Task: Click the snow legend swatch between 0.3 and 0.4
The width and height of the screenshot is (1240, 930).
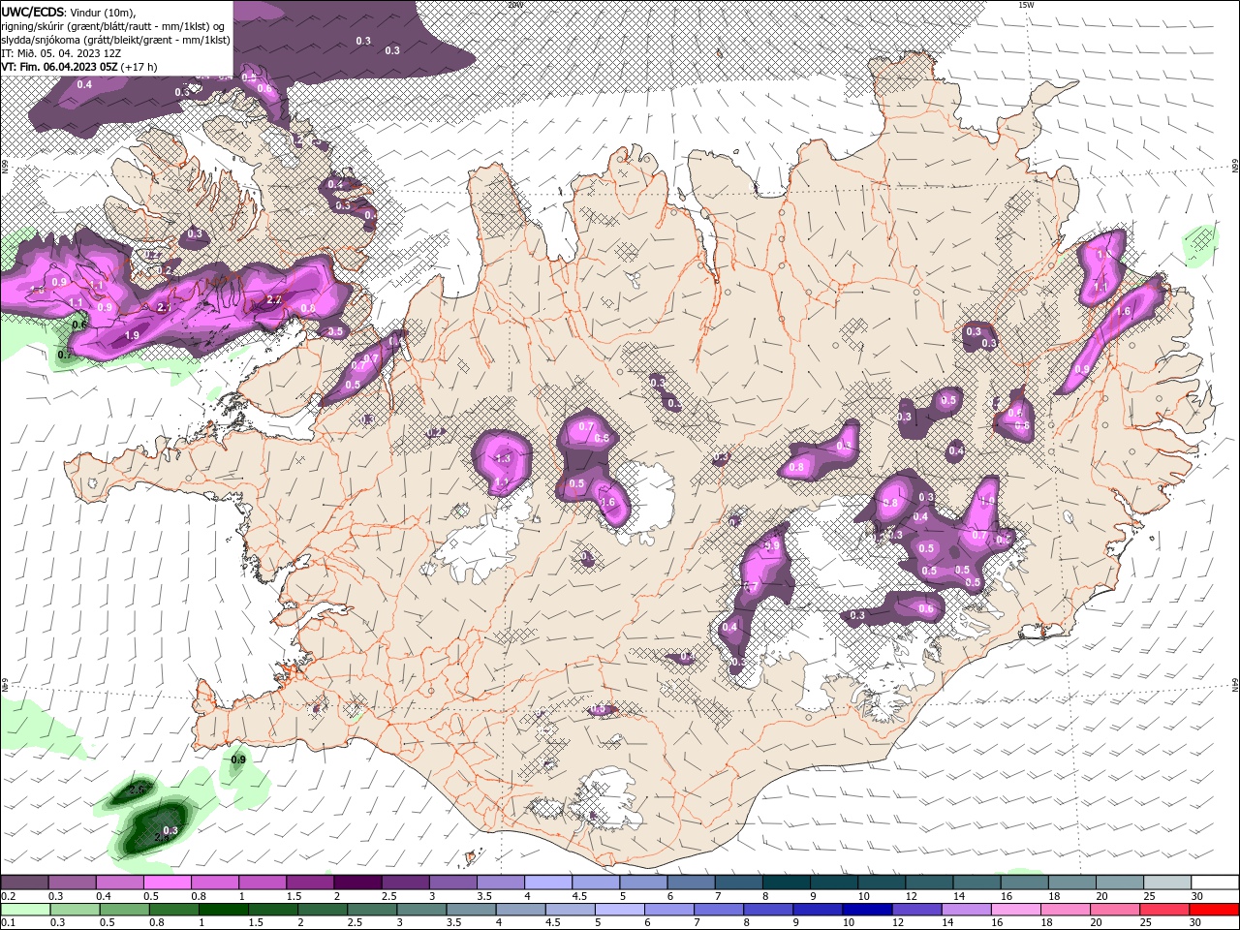Action: (x=72, y=883)
